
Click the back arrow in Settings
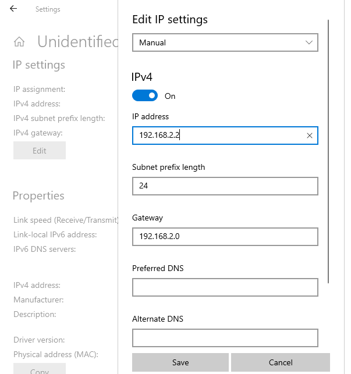tap(13, 9)
